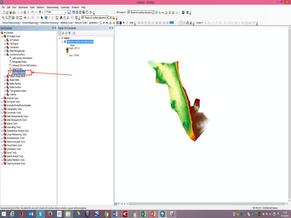Click List By Visibility icon in Table Of Contents
Viewport: 291px width, 218px height.
point(66,33)
